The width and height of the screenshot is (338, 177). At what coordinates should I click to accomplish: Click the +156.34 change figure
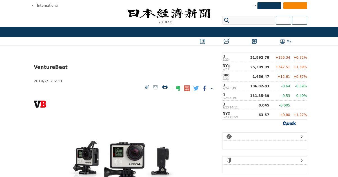[283, 57]
